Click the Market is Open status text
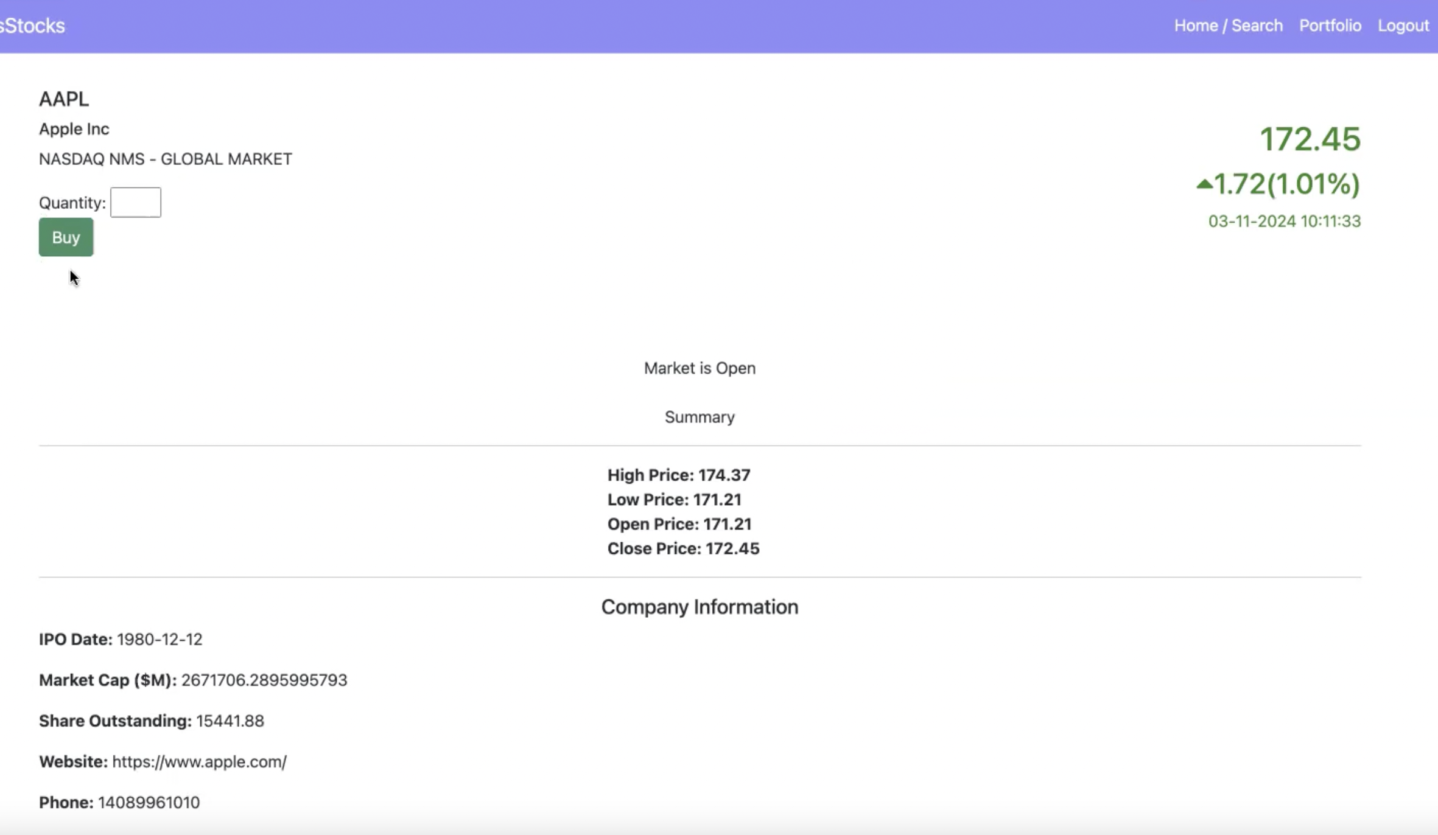 (x=700, y=368)
